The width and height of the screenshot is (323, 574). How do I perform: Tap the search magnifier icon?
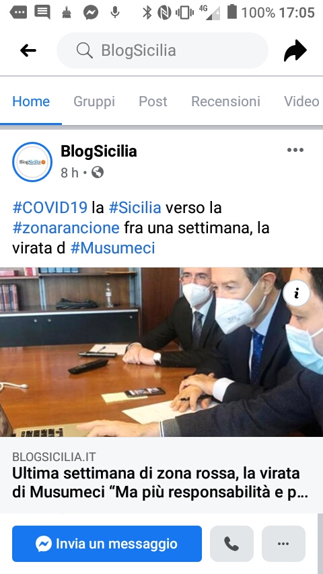(x=85, y=50)
